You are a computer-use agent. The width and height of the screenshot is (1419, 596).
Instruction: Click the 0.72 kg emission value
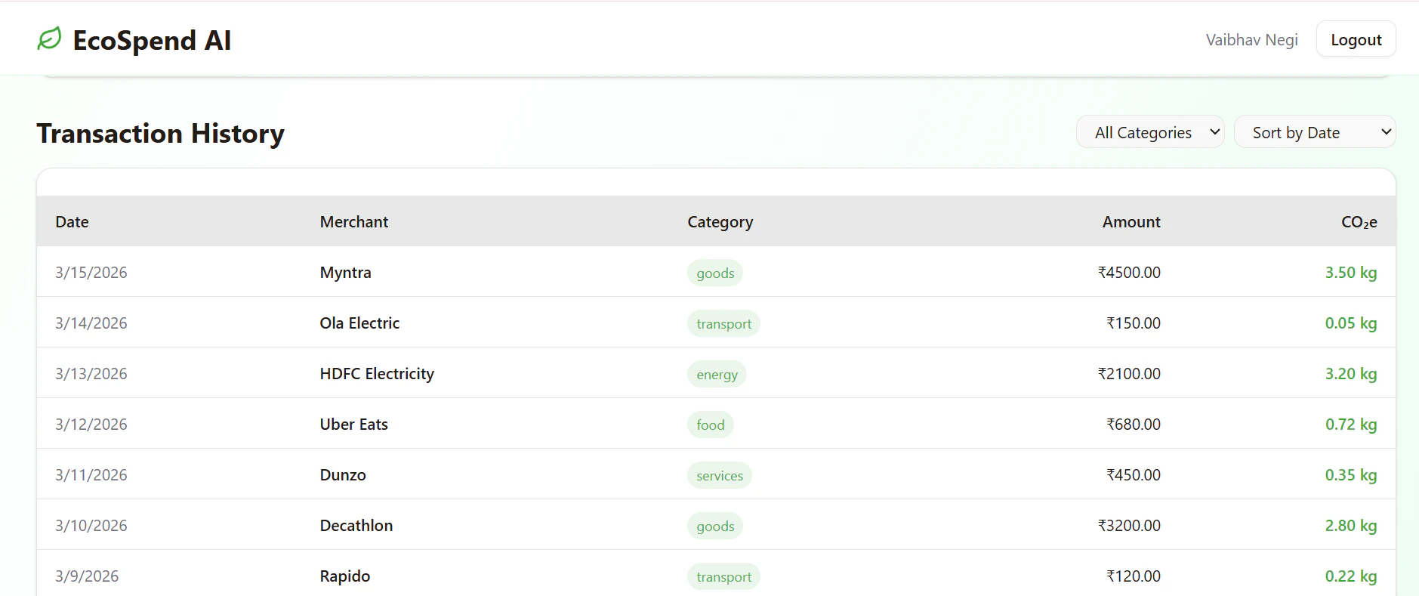pyautogui.click(x=1351, y=425)
